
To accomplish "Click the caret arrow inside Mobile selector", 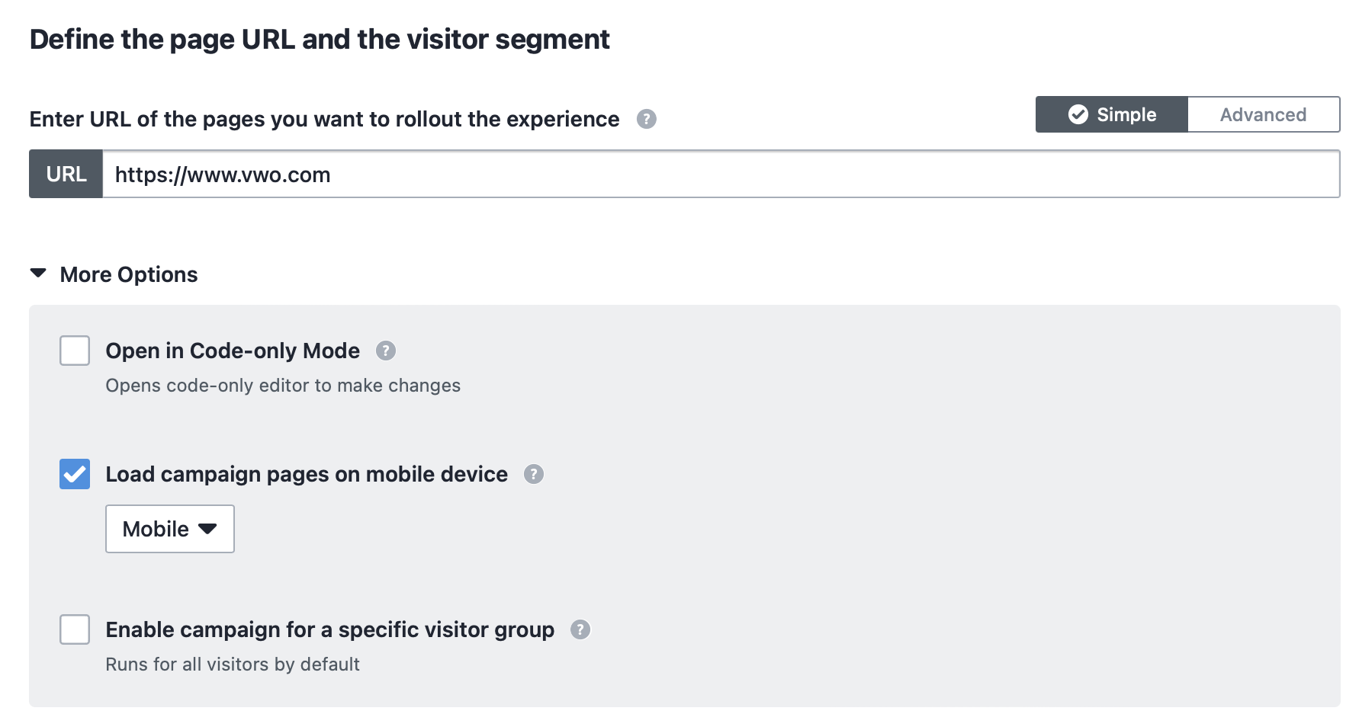I will tap(207, 530).
